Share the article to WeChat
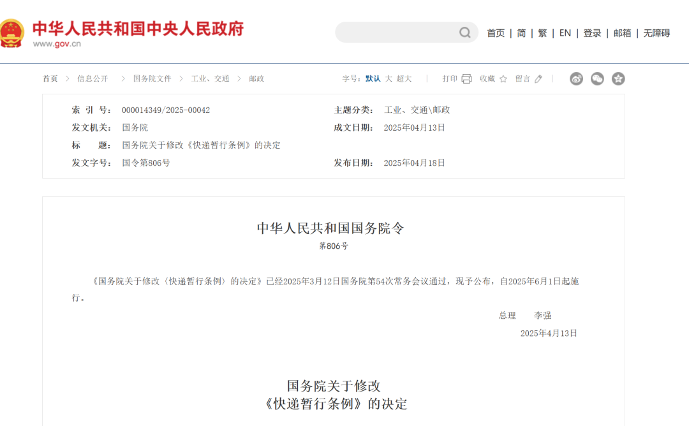 [x=596, y=78]
